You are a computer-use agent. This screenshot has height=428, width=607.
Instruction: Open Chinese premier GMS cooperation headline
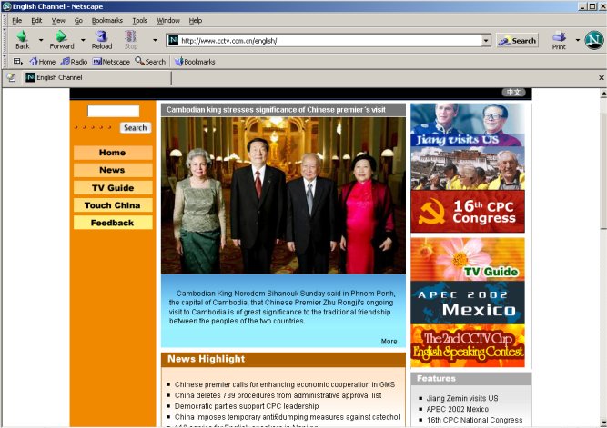click(285, 384)
